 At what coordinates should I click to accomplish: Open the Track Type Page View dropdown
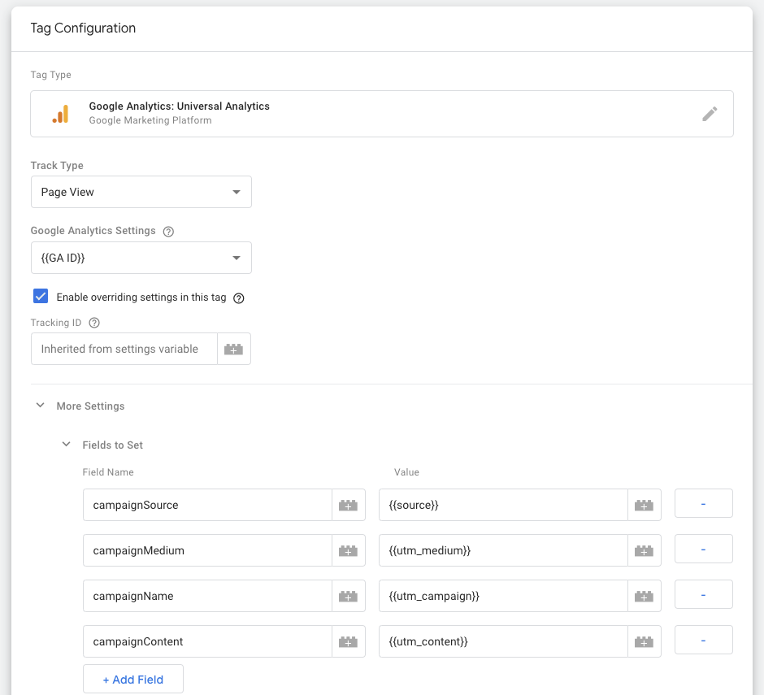point(141,192)
